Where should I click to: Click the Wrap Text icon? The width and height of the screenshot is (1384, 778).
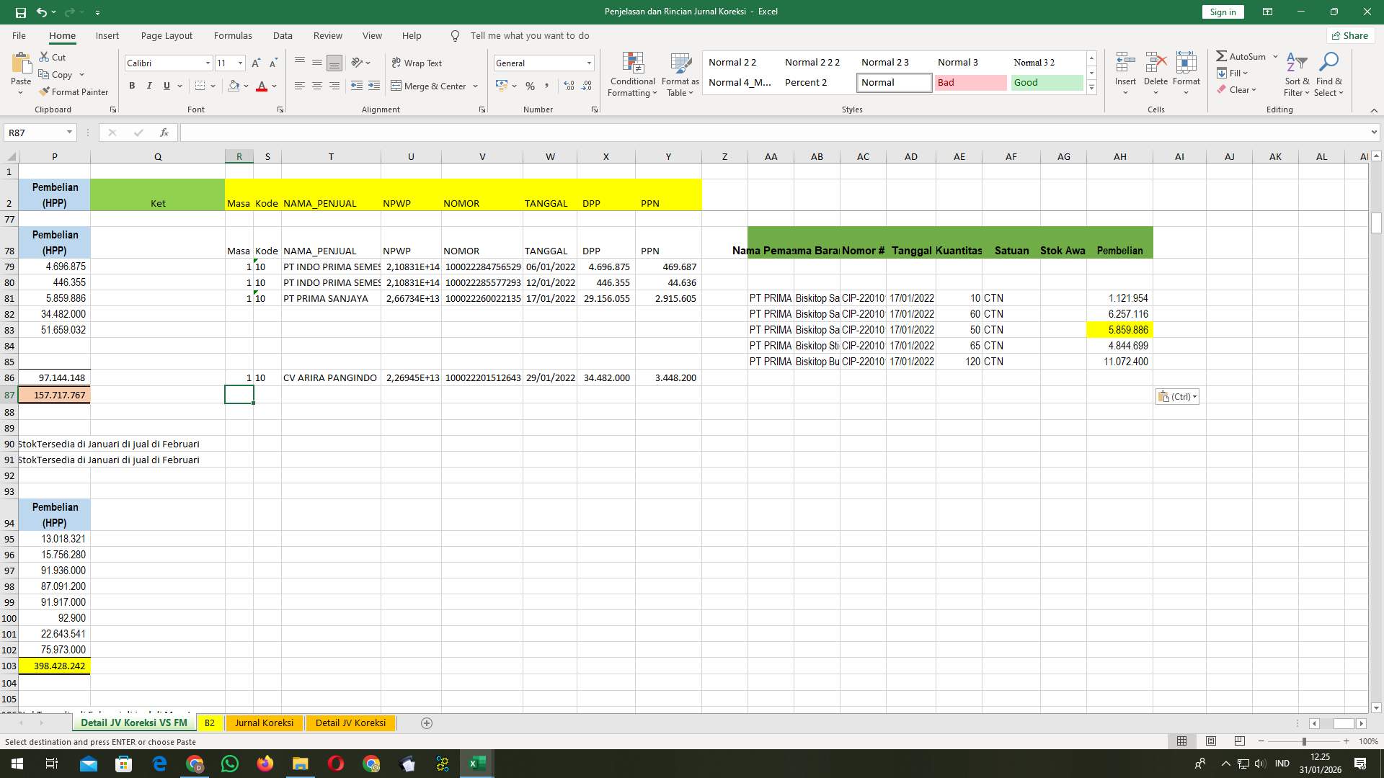tap(417, 63)
